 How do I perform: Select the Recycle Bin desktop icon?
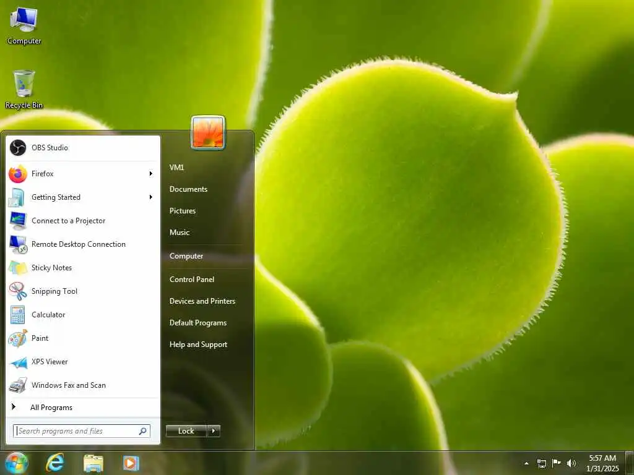pos(24,90)
